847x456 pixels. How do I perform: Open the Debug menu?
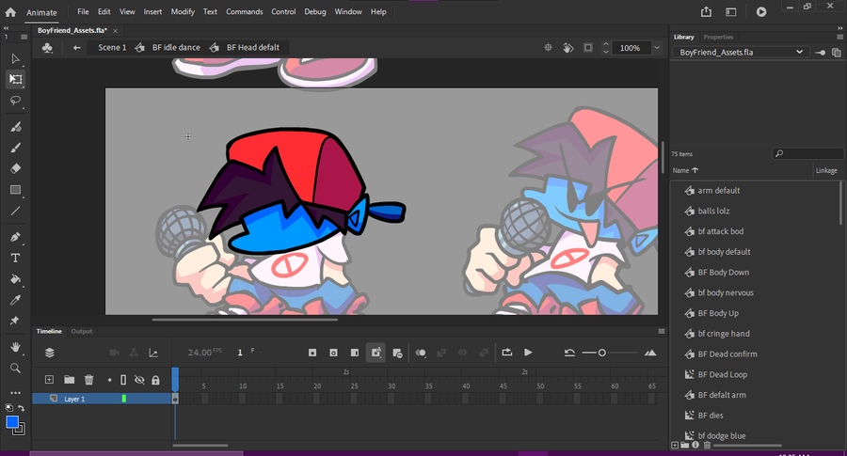315,12
